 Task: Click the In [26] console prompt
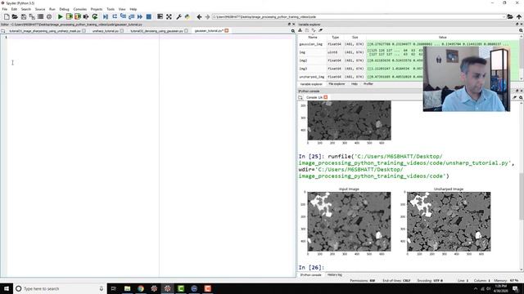tap(311, 267)
